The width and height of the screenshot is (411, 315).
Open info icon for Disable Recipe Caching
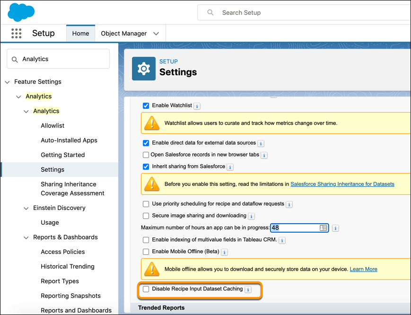(248, 289)
